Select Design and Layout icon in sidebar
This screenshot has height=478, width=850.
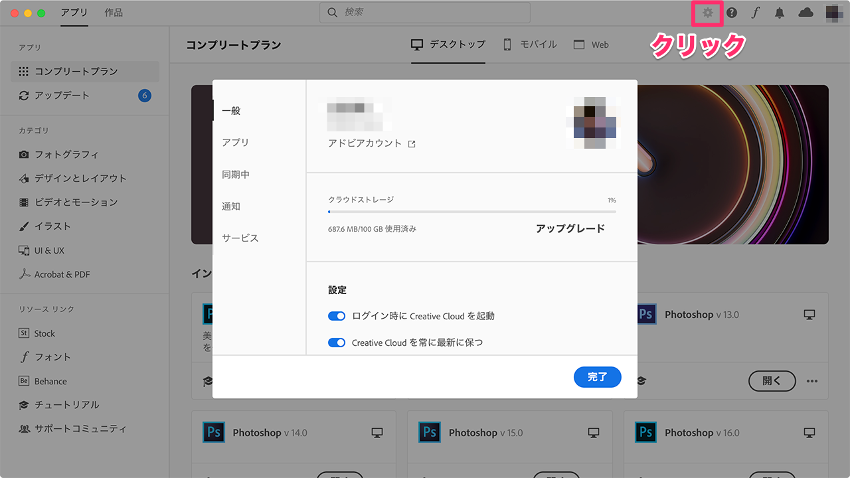coord(24,178)
